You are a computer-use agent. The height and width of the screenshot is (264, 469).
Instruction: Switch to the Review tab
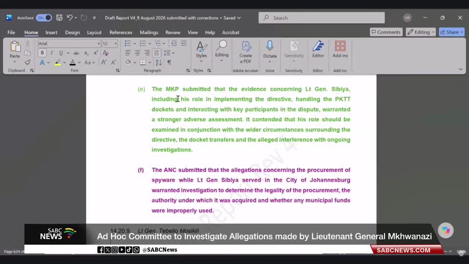click(x=173, y=32)
